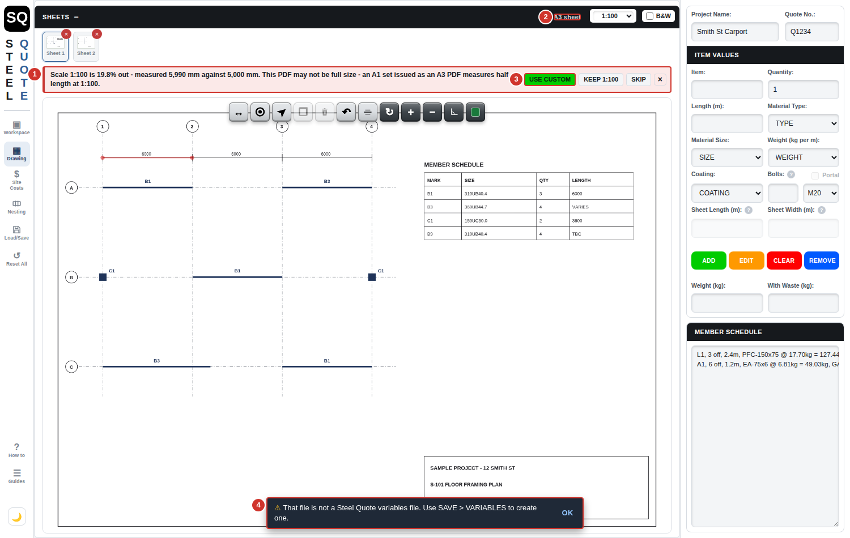Click Reset All in sidebar
Image resolution: width=850 pixels, height=538 pixels.
[x=17, y=259]
